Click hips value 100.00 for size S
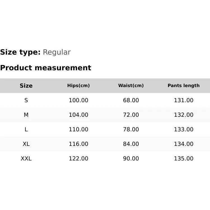The width and height of the screenshot is (210, 210). coord(78,100)
